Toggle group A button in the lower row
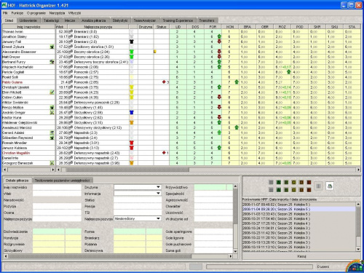This screenshot has height=273, width=364. 279,190
